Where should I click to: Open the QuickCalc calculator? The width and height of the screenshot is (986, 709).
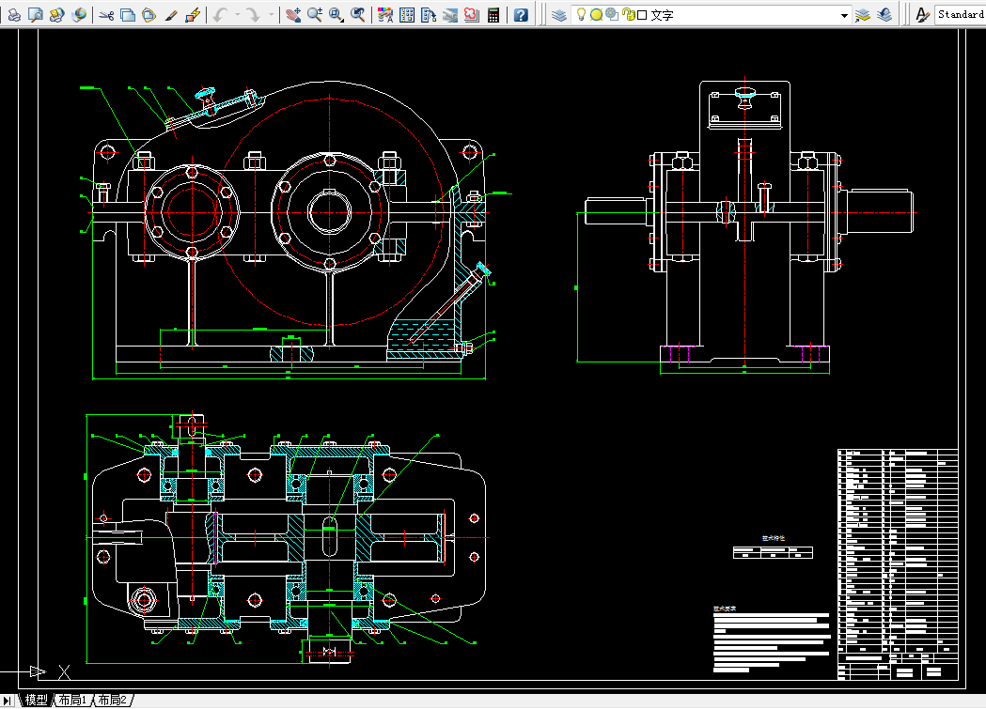493,14
